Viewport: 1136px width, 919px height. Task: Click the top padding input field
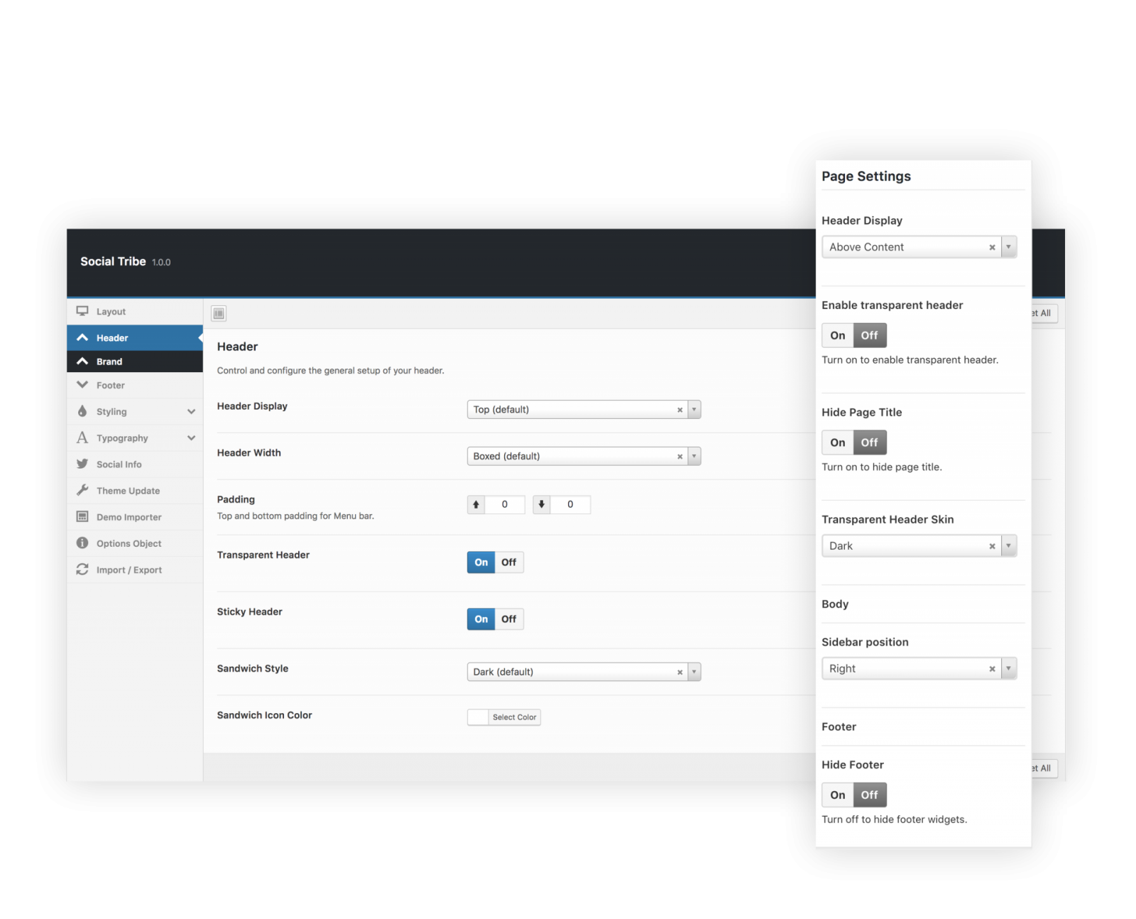pos(506,504)
